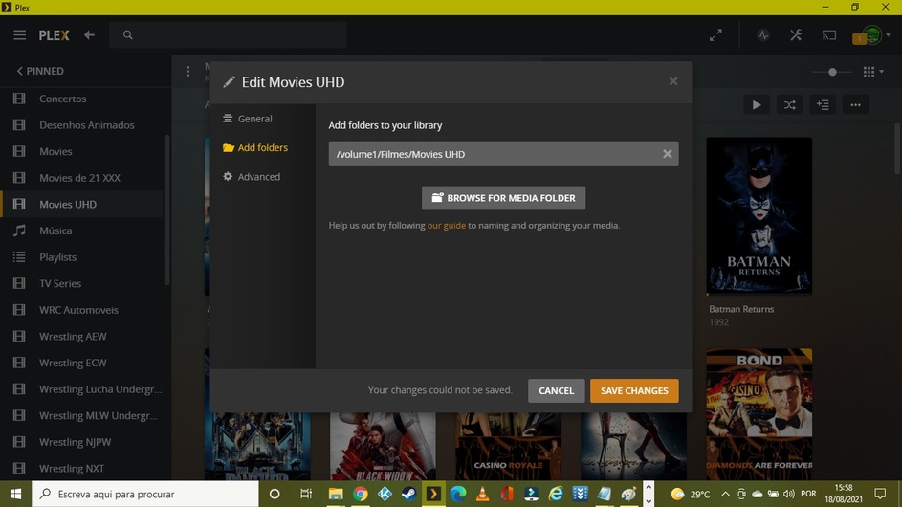The width and height of the screenshot is (902, 507).
Task: Enter fullscreen with the expand arrows icon
Action: 715,35
